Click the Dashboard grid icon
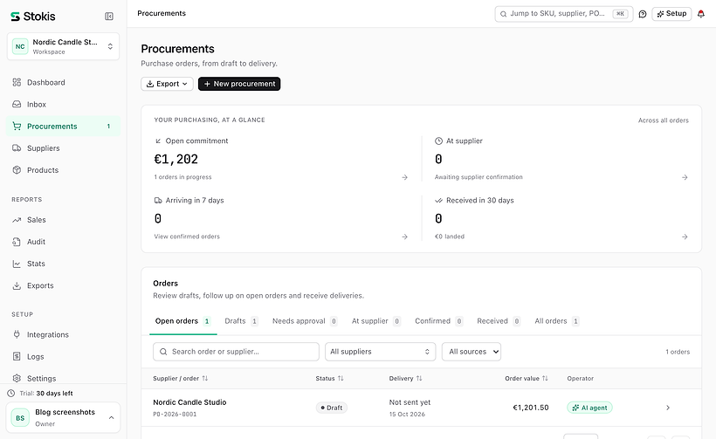 coord(17,83)
